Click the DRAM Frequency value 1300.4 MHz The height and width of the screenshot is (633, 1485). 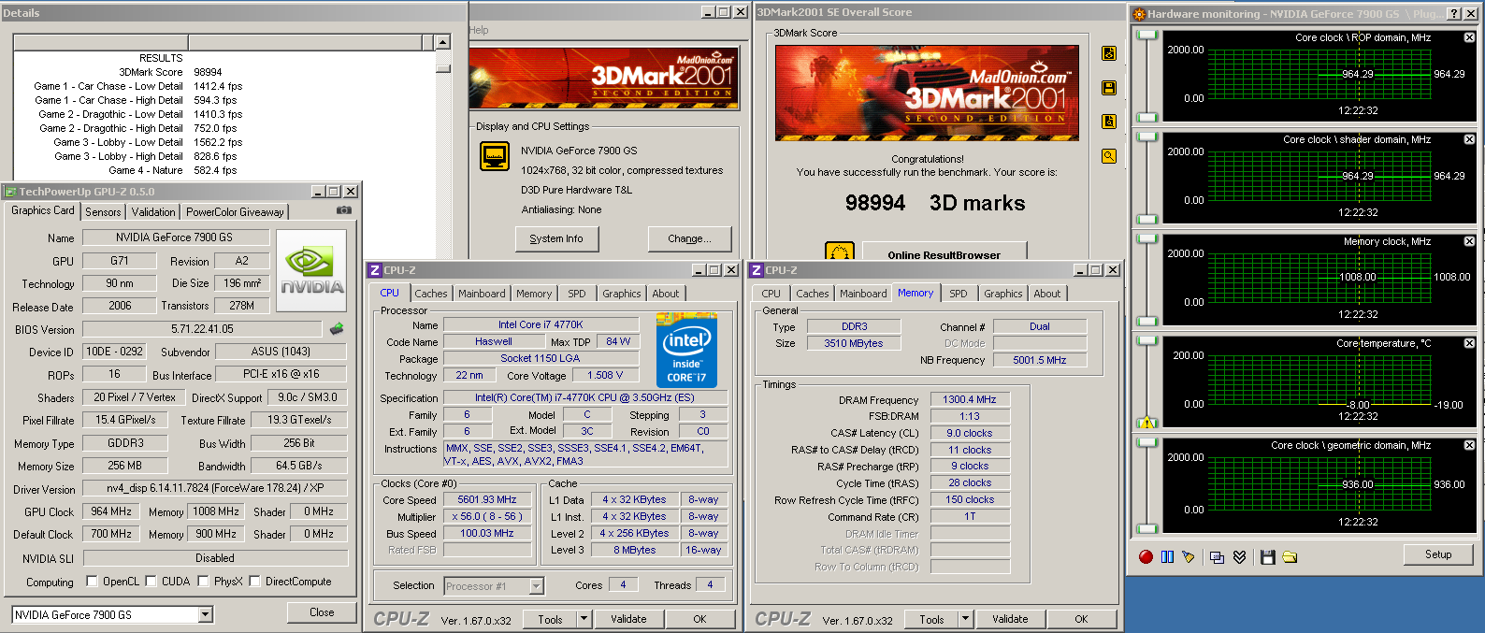tap(970, 399)
